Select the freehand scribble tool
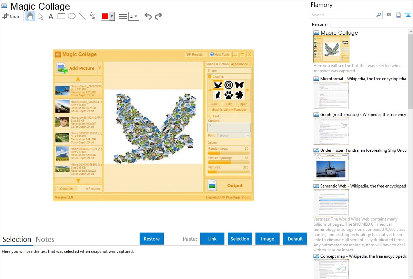413x279 pixels. click(92, 16)
